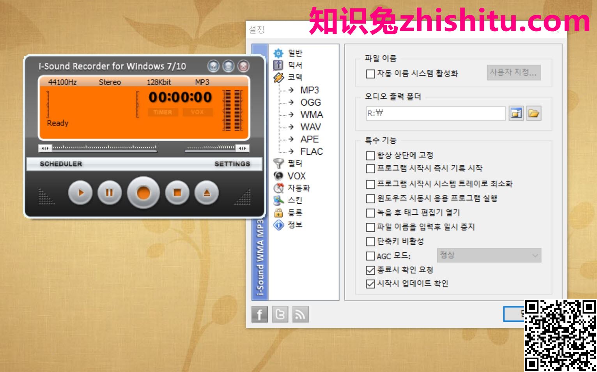The width and height of the screenshot is (597, 372).
Task: Check 프로그램 시작시 즉시 기록 시작
Action: (x=370, y=169)
